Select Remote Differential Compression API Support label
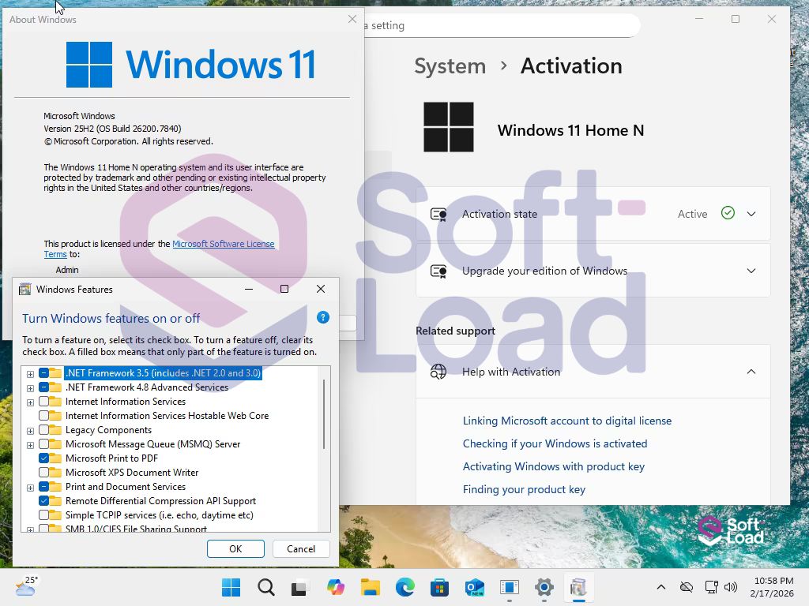809x606 pixels. [x=160, y=500]
